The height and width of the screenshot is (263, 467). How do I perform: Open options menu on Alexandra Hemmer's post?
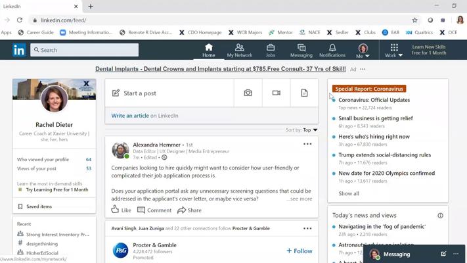[x=307, y=144]
